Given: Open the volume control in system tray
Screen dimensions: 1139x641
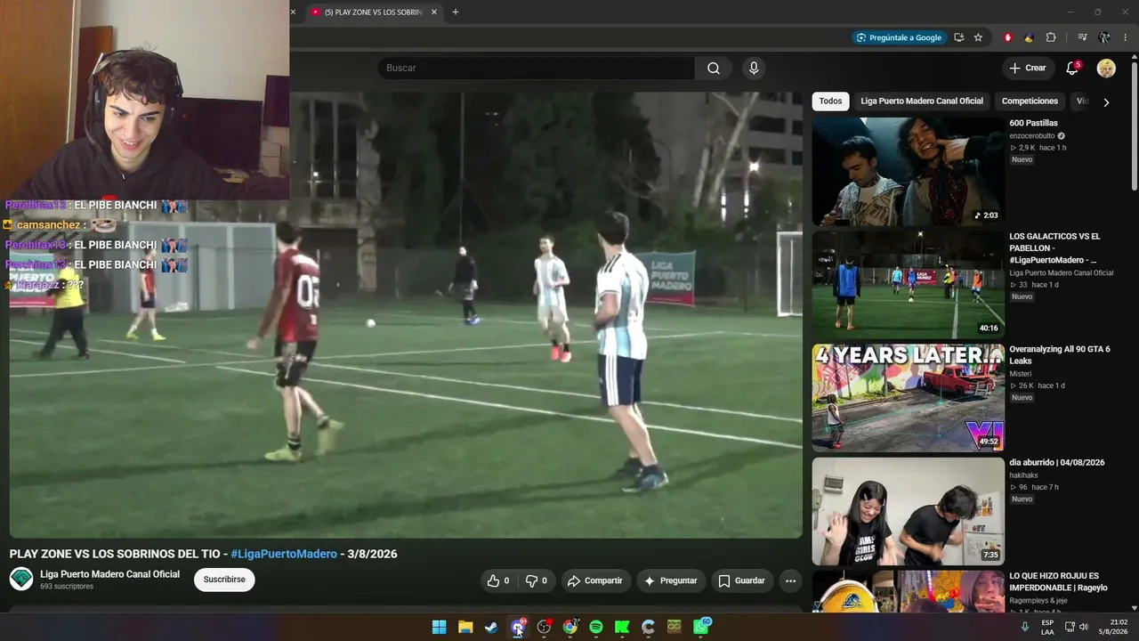Looking at the screenshot, I should 1084,627.
